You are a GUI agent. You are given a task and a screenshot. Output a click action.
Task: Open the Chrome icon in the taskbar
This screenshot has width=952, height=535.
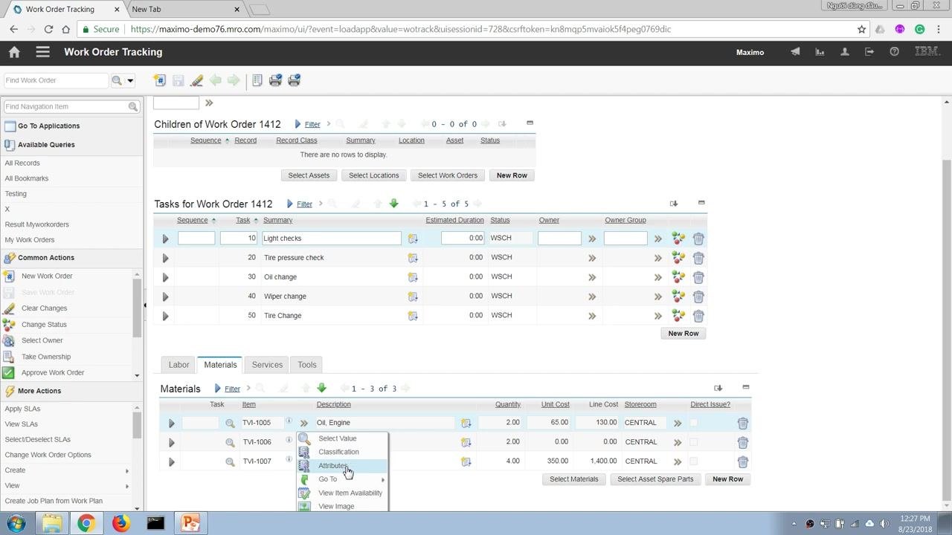click(x=86, y=523)
